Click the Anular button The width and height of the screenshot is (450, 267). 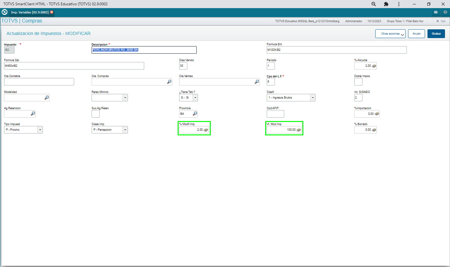[417, 34]
